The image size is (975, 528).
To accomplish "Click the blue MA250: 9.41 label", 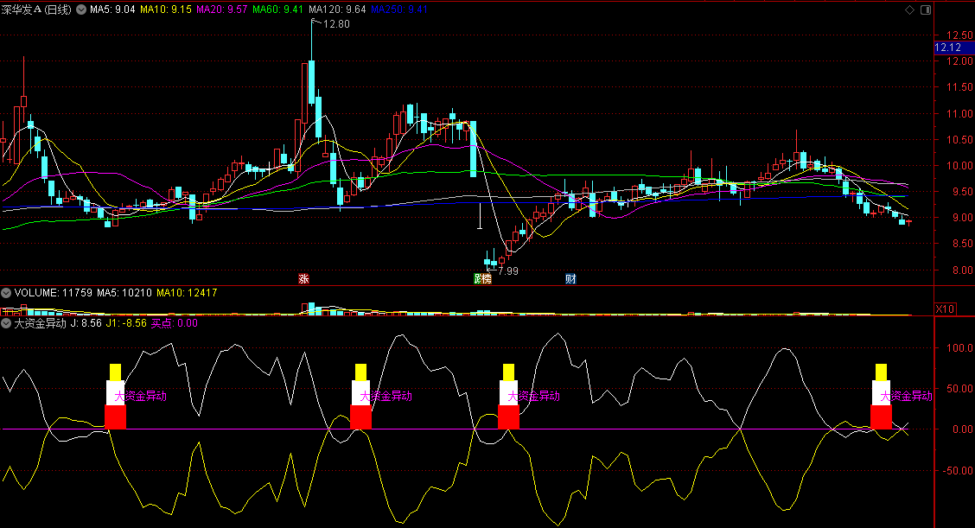I will point(399,10).
